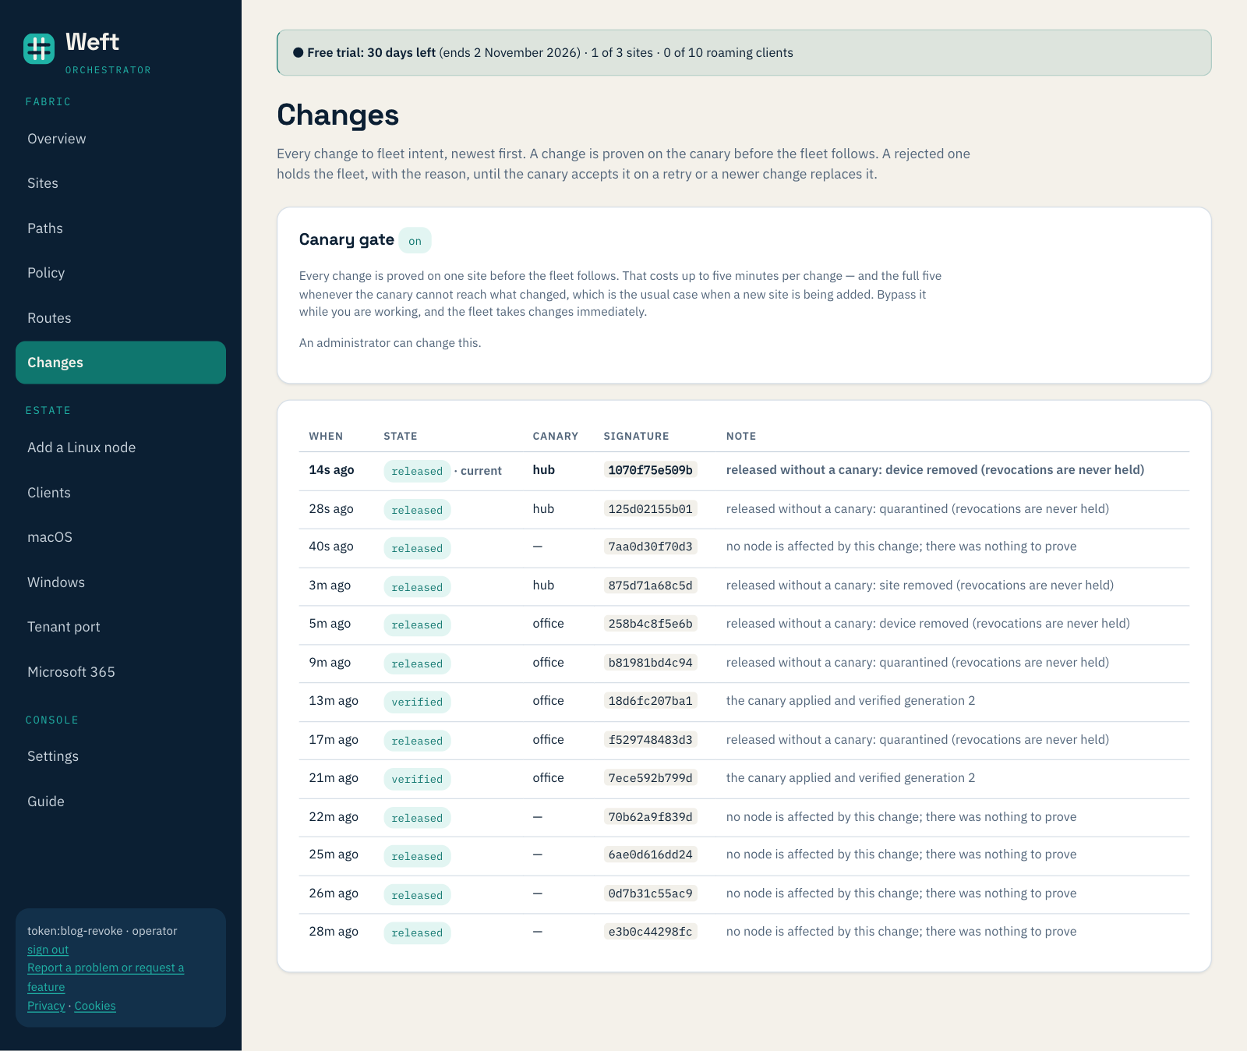
Task: Open the Privacy link
Action: point(46,1006)
